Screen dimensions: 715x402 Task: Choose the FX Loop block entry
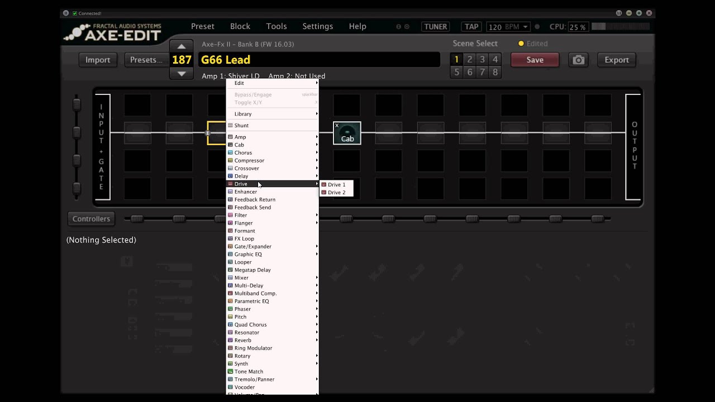coord(272,238)
